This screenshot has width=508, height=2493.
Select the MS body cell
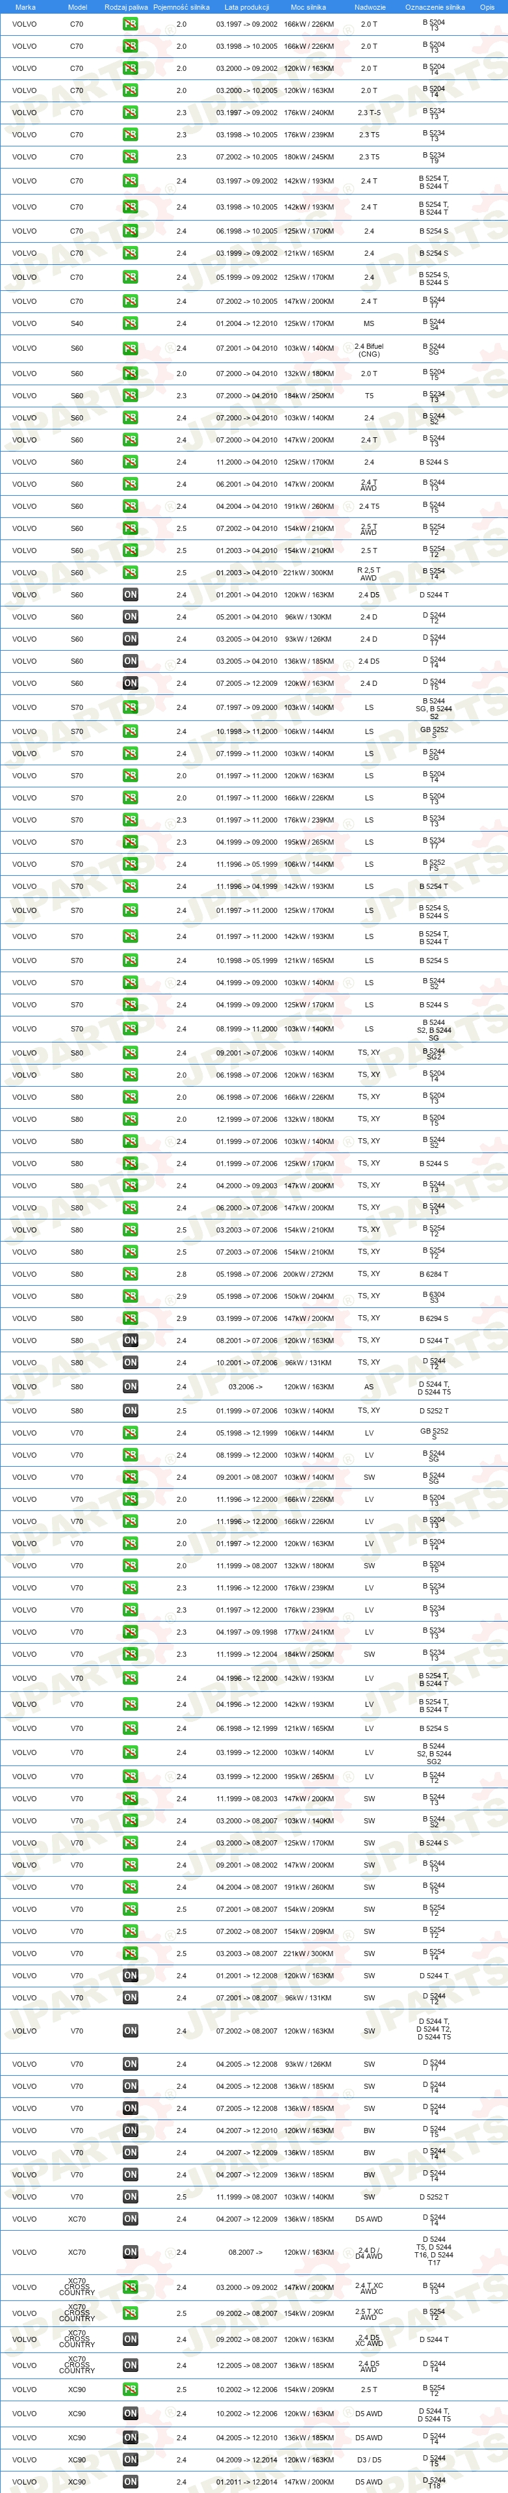369,323
